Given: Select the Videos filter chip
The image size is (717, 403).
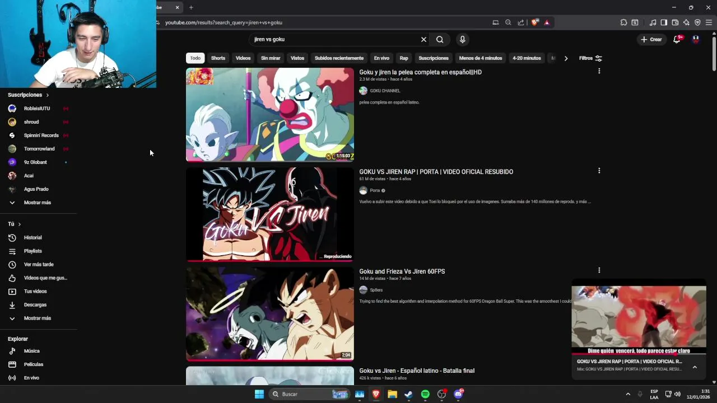Looking at the screenshot, I should tap(243, 58).
